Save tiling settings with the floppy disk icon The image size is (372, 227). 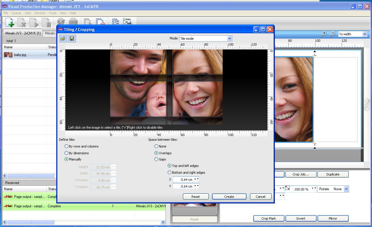(72, 39)
